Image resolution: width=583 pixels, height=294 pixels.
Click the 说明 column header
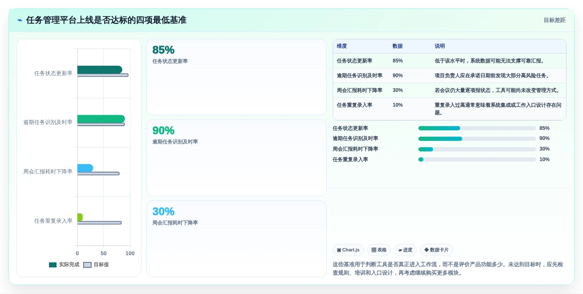(x=440, y=46)
